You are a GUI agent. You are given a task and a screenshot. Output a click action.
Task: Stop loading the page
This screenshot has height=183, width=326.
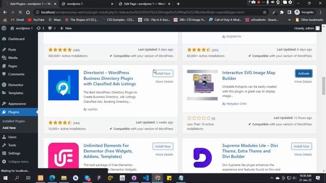point(20,12)
